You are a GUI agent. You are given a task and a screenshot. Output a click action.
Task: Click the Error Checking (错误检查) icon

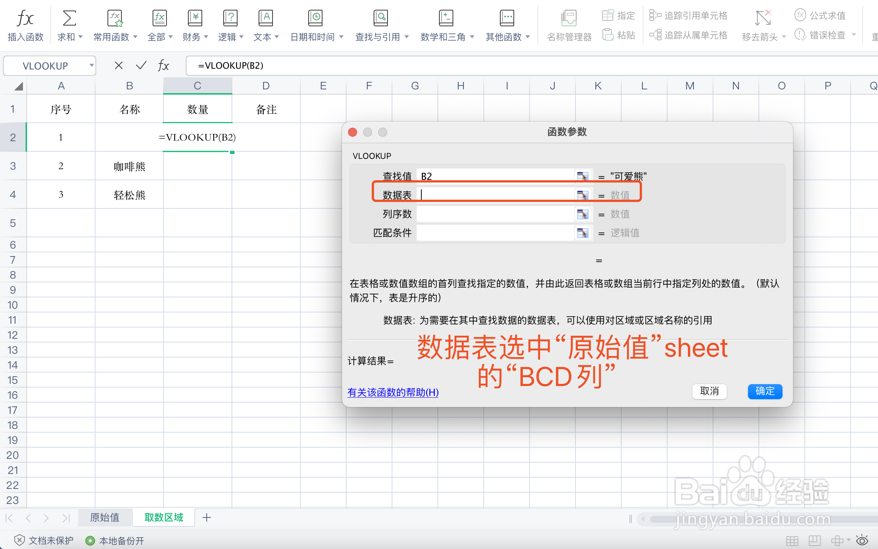[x=800, y=35]
